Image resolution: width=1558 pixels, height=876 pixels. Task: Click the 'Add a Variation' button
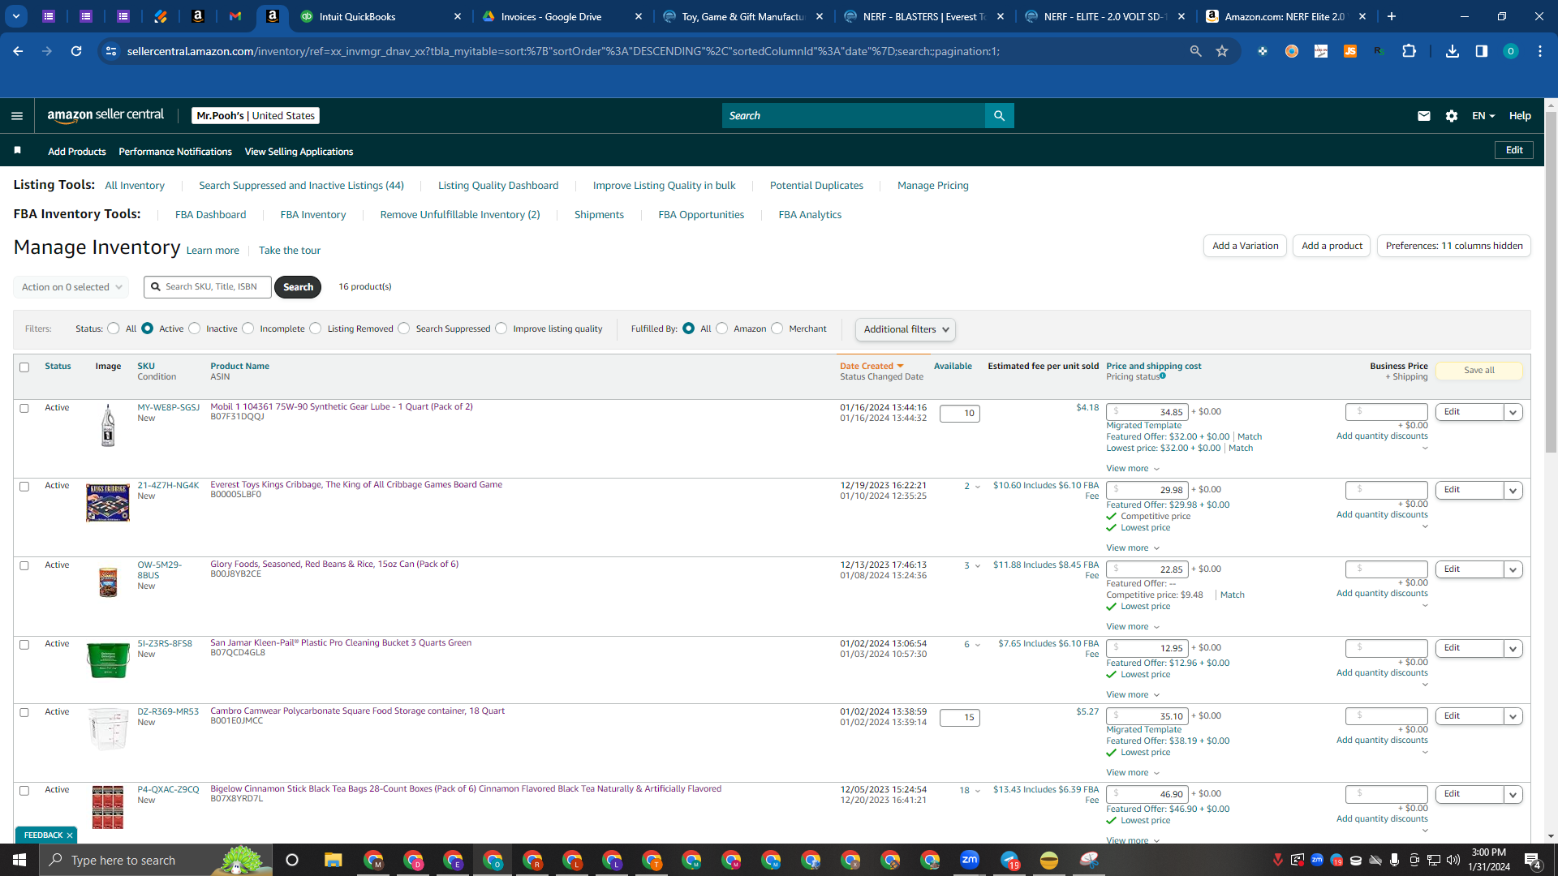pos(1245,246)
